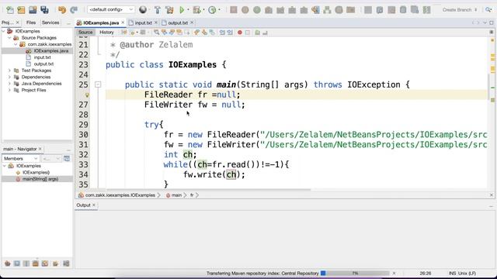Image resolution: width=497 pixels, height=279 pixels.
Task: Collapse the com.zakk.ioexamples package node
Action: tap(16, 44)
